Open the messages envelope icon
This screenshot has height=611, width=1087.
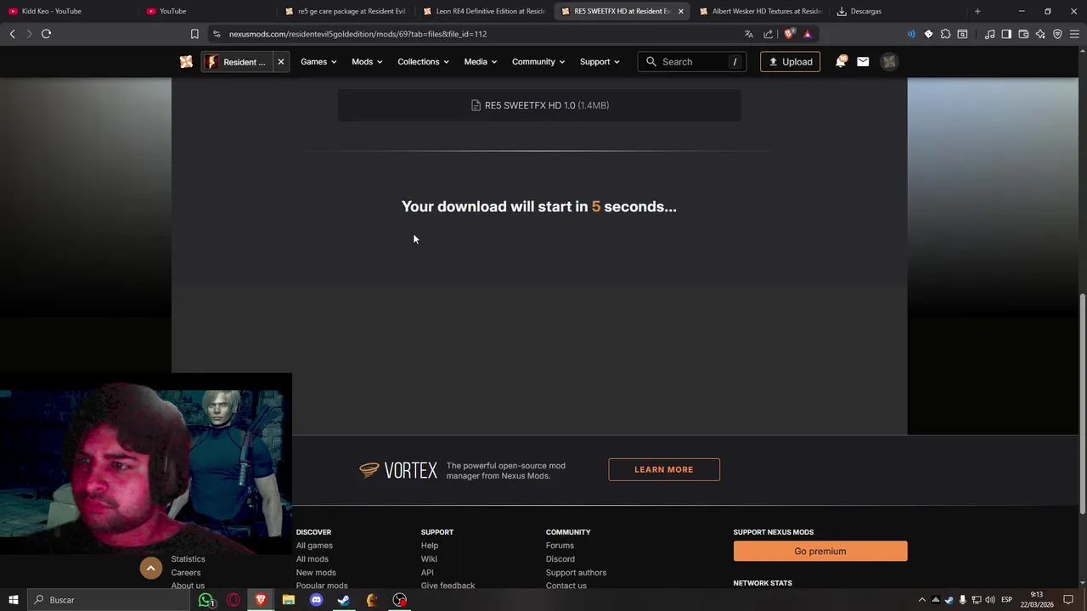(863, 62)
